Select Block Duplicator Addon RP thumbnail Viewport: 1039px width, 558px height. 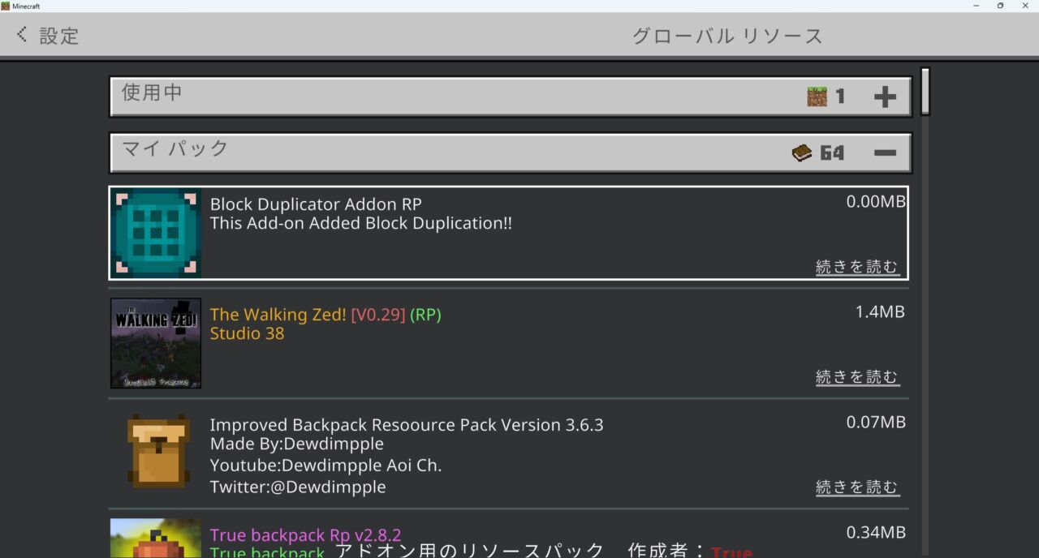pyautogui.click(x=156, y=233)
